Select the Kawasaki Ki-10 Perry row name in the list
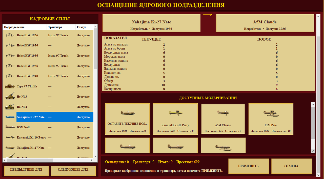Screen dimensions: 324x179 [32, 138]
